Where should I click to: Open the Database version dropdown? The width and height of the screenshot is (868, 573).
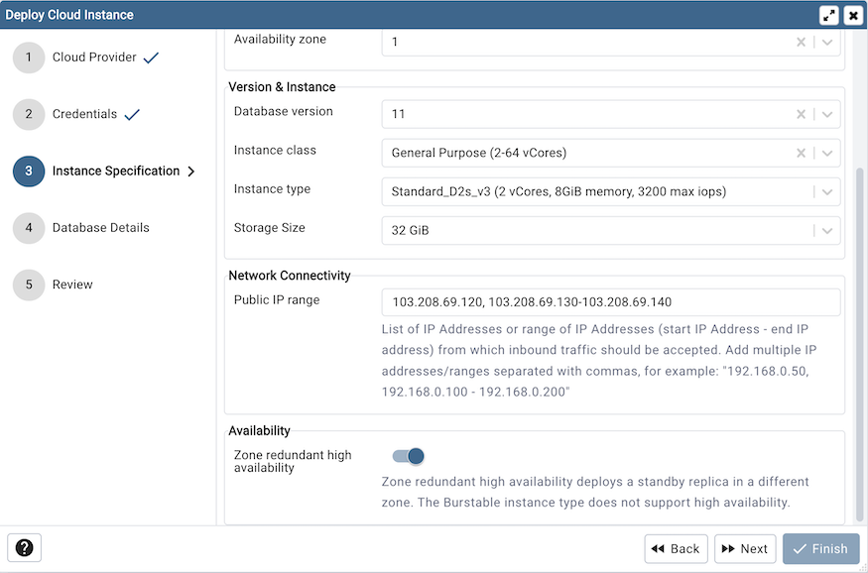[826, 114]
